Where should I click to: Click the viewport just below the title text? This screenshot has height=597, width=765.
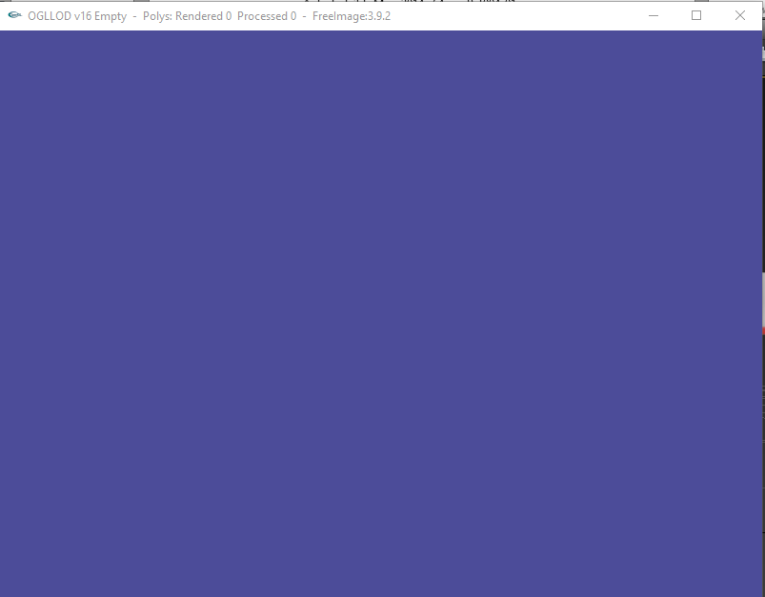tap(77, 43)
